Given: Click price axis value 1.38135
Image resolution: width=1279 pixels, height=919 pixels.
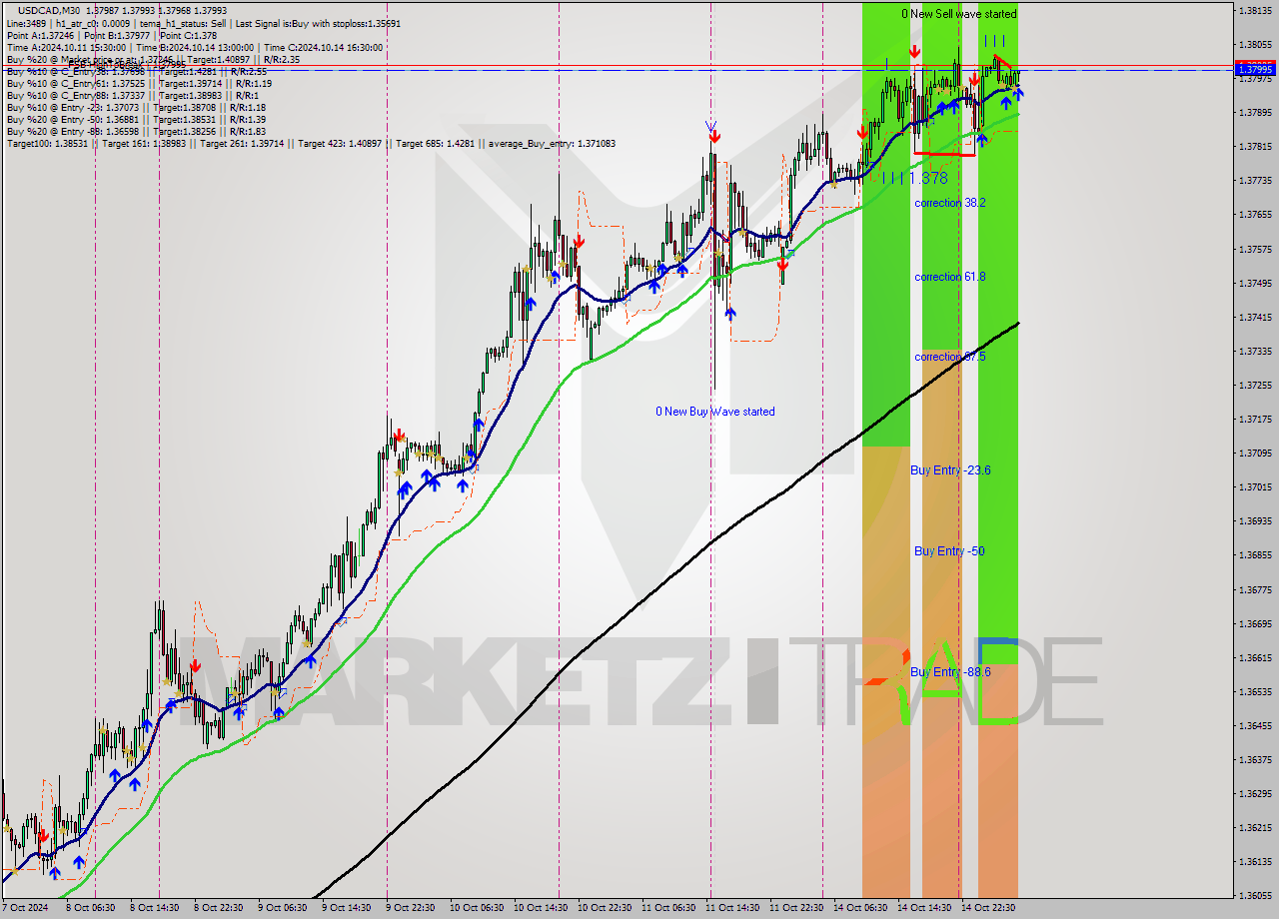Looking at the screenshot, I should pyautogui.click(x=1255, y=11).
